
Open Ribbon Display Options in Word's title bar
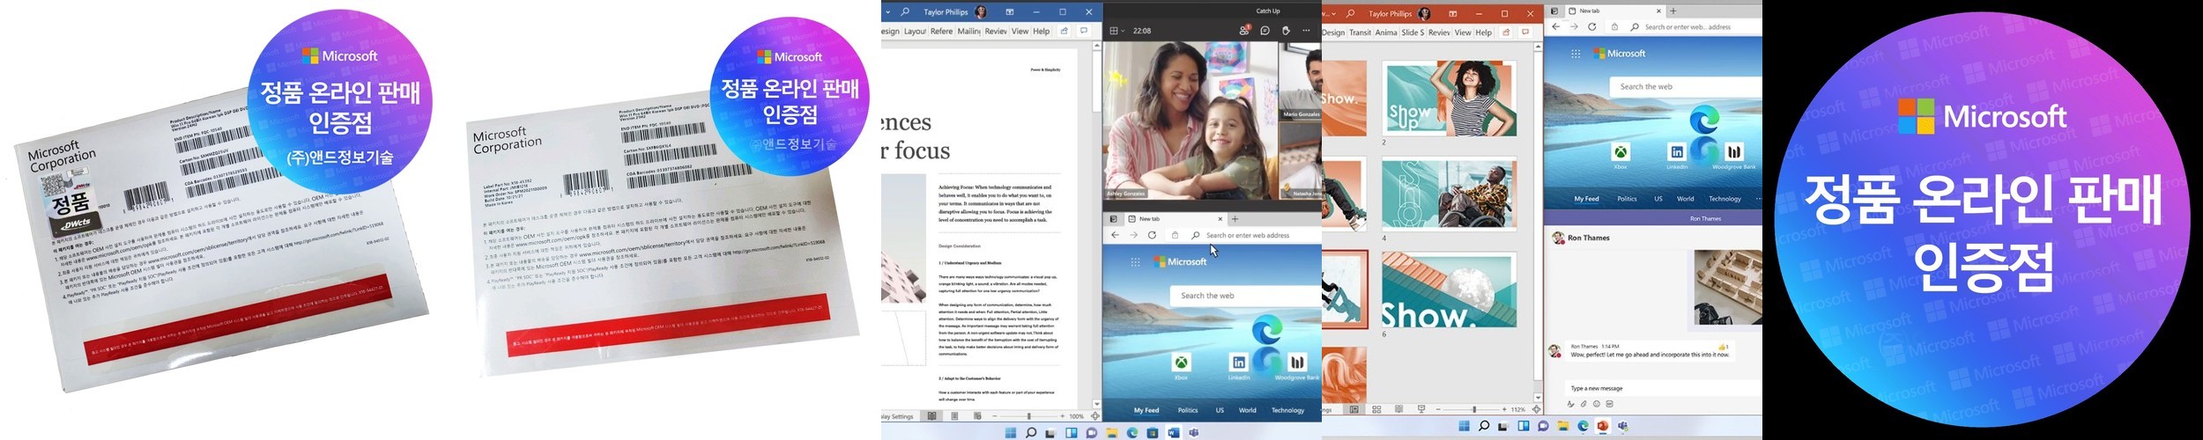point(1010,12)
